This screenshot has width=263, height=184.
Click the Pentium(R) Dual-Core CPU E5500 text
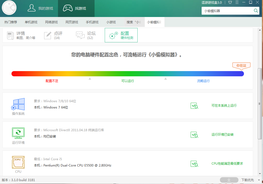pos(77,165)
